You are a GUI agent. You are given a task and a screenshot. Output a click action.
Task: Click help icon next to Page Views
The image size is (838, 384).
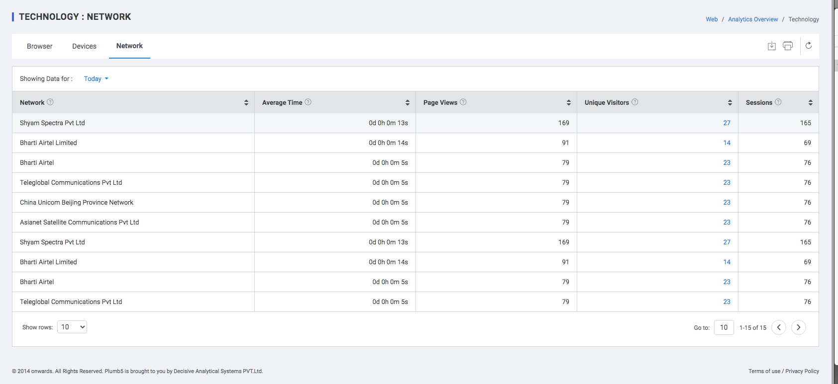463,102
